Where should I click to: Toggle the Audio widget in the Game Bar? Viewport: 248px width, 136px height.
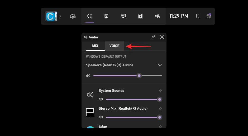tap(90, 16)
